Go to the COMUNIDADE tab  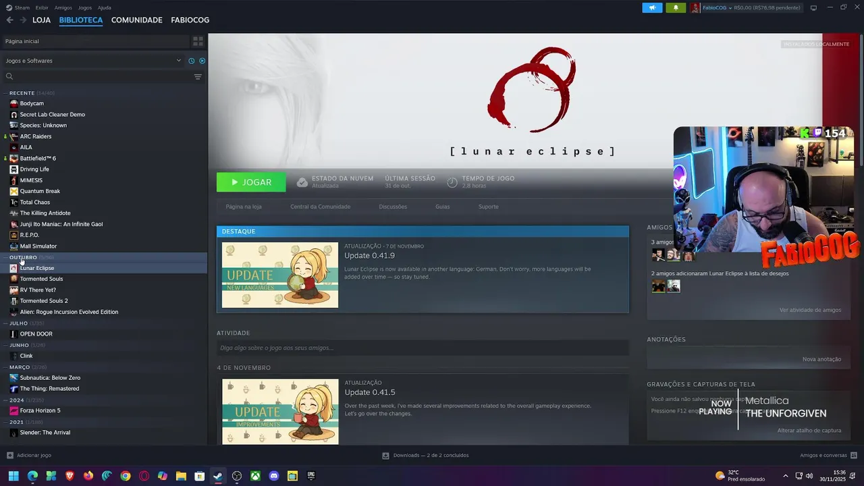click(x=137, y=20)
